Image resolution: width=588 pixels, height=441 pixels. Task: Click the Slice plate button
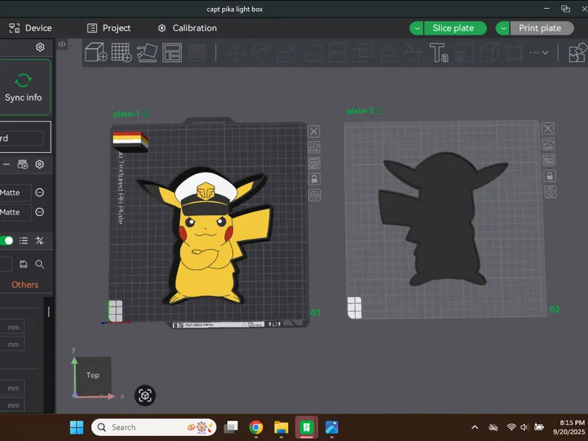(x=455, y=28)
